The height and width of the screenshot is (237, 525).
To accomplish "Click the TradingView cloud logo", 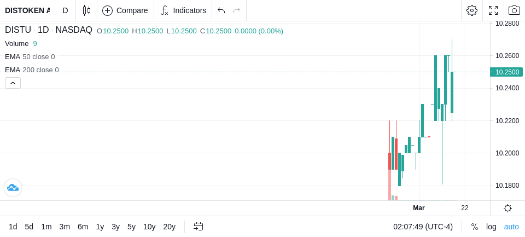I will pos(13,188).
